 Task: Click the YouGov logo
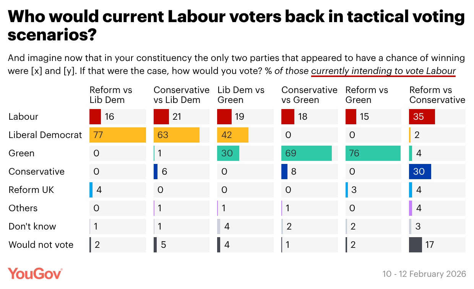(35, 273)
